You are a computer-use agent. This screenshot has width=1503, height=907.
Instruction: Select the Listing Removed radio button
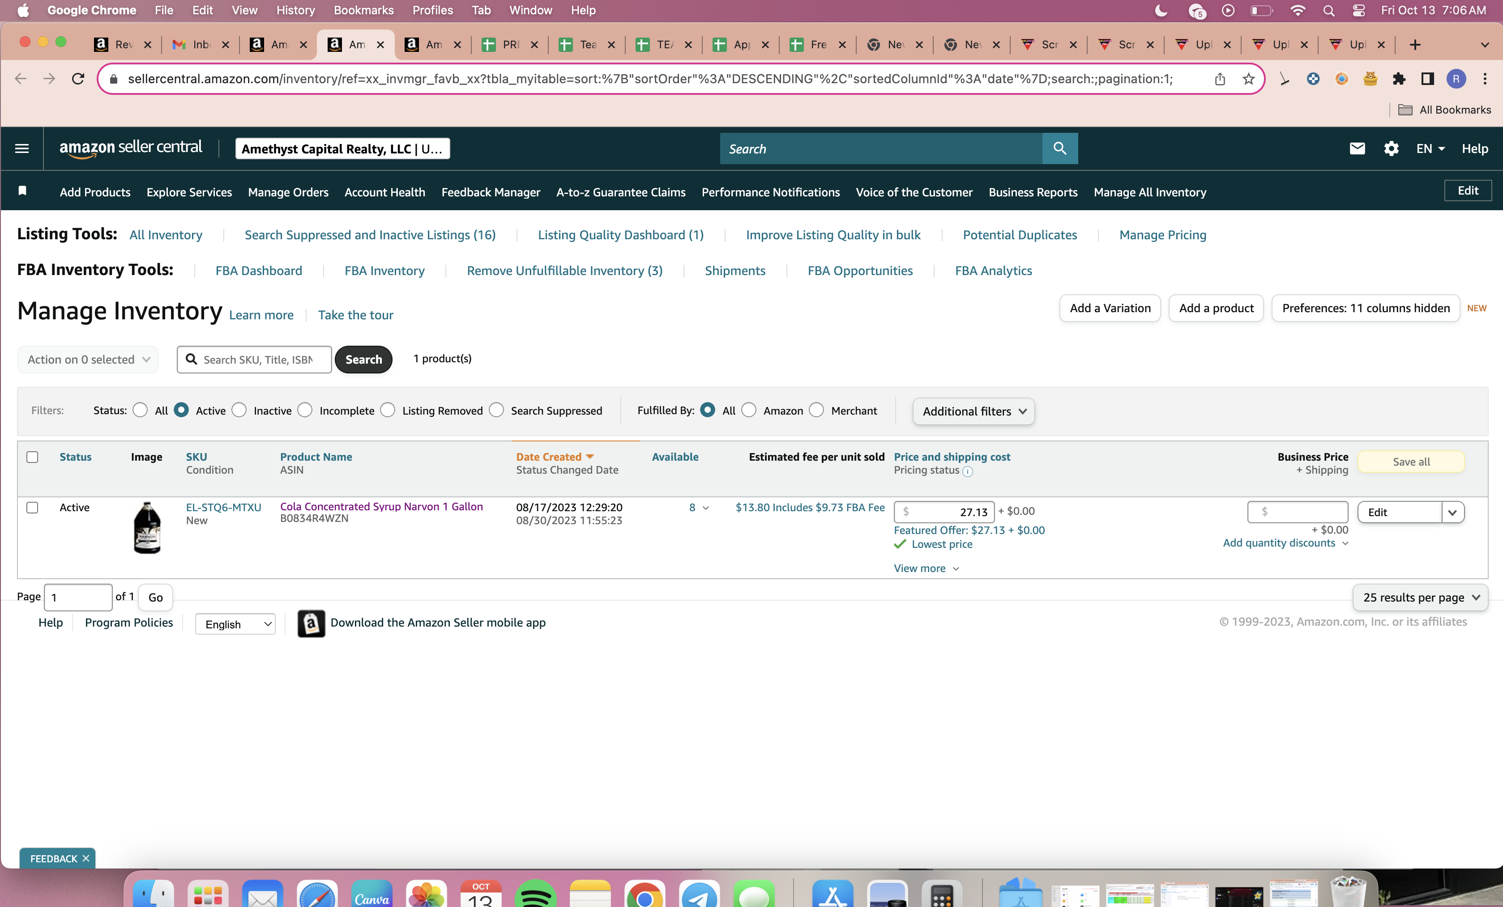[388, 410]
